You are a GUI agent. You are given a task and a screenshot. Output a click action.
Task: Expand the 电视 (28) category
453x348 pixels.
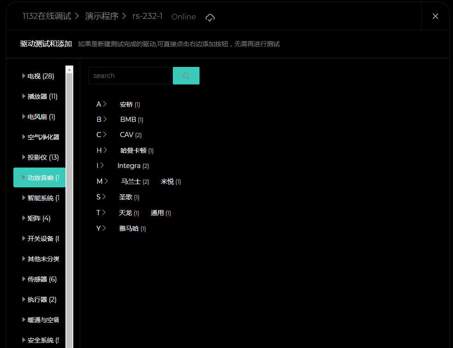(x=39, y=76)
